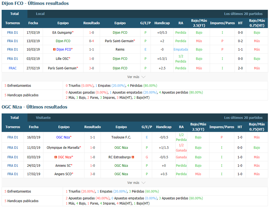The height and width of the screenshot is (207, 269).
Task: Click 5 Enfrentamientos under Dijon FCO table
Action: 18,86
